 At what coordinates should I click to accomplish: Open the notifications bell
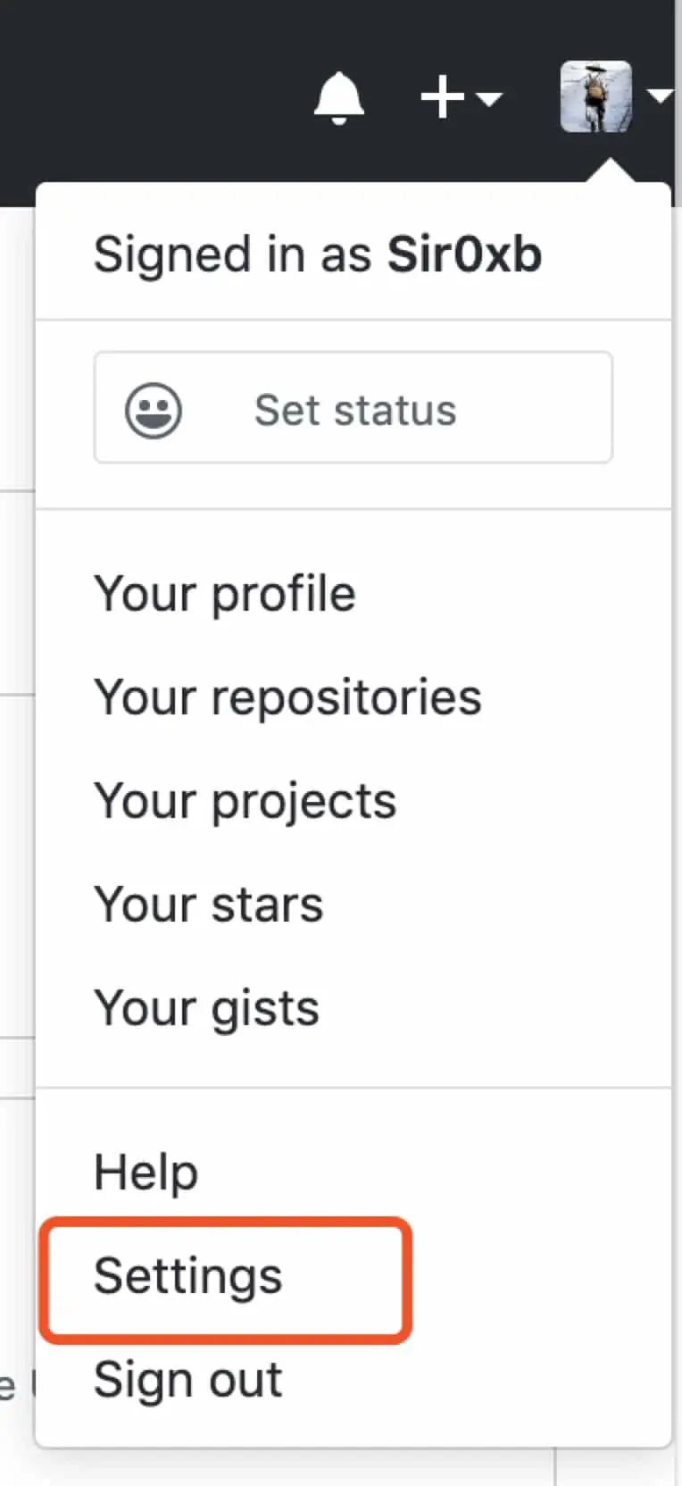tap(339, 96)
